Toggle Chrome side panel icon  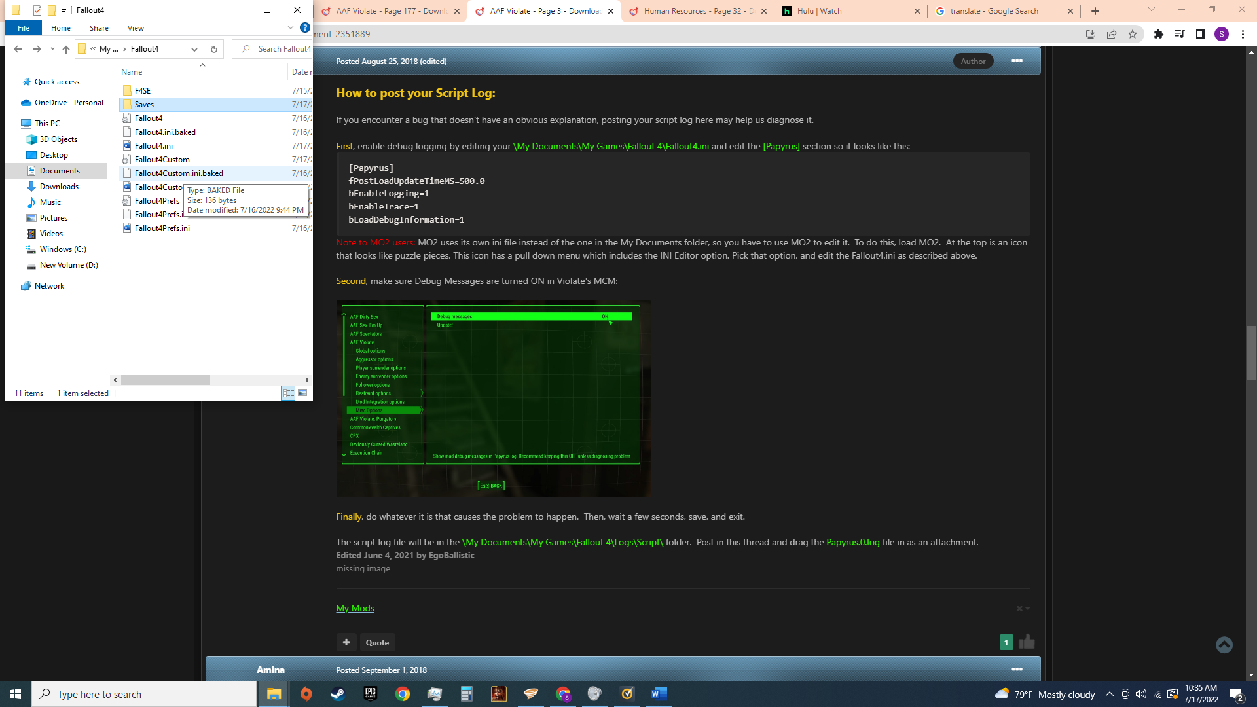pos(1201,34)
